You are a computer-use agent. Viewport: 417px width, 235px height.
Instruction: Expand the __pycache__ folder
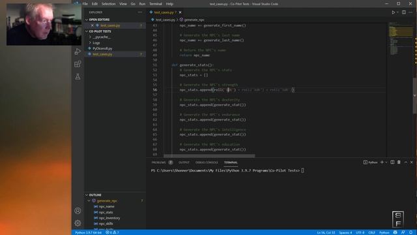pos(102,37)
